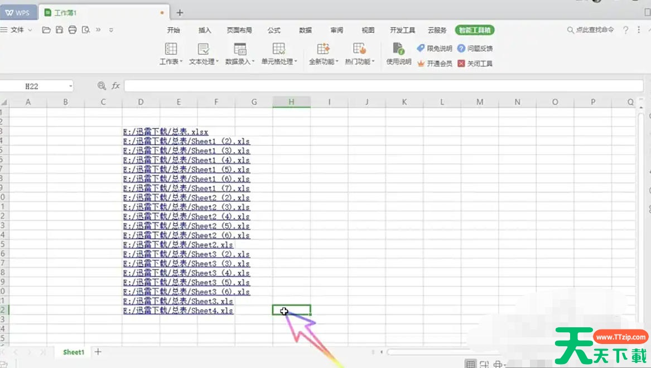The image size is (651, 368).
Task: Click the 开通会员 crown icon
Action: pyautogui.click(x=422, y=63)
